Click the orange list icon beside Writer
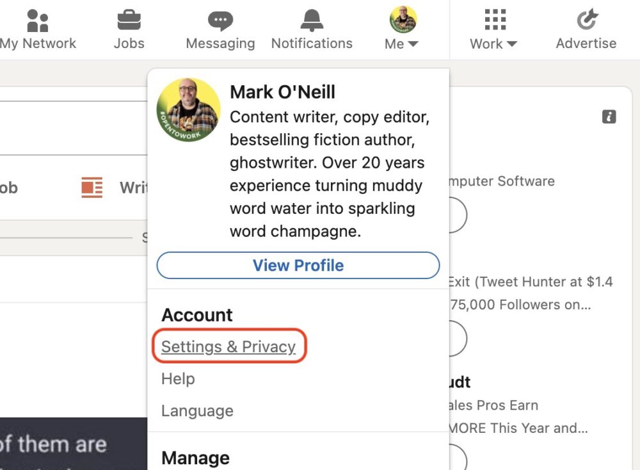Viewport: 640px width, 470px height. pos(91,188)
